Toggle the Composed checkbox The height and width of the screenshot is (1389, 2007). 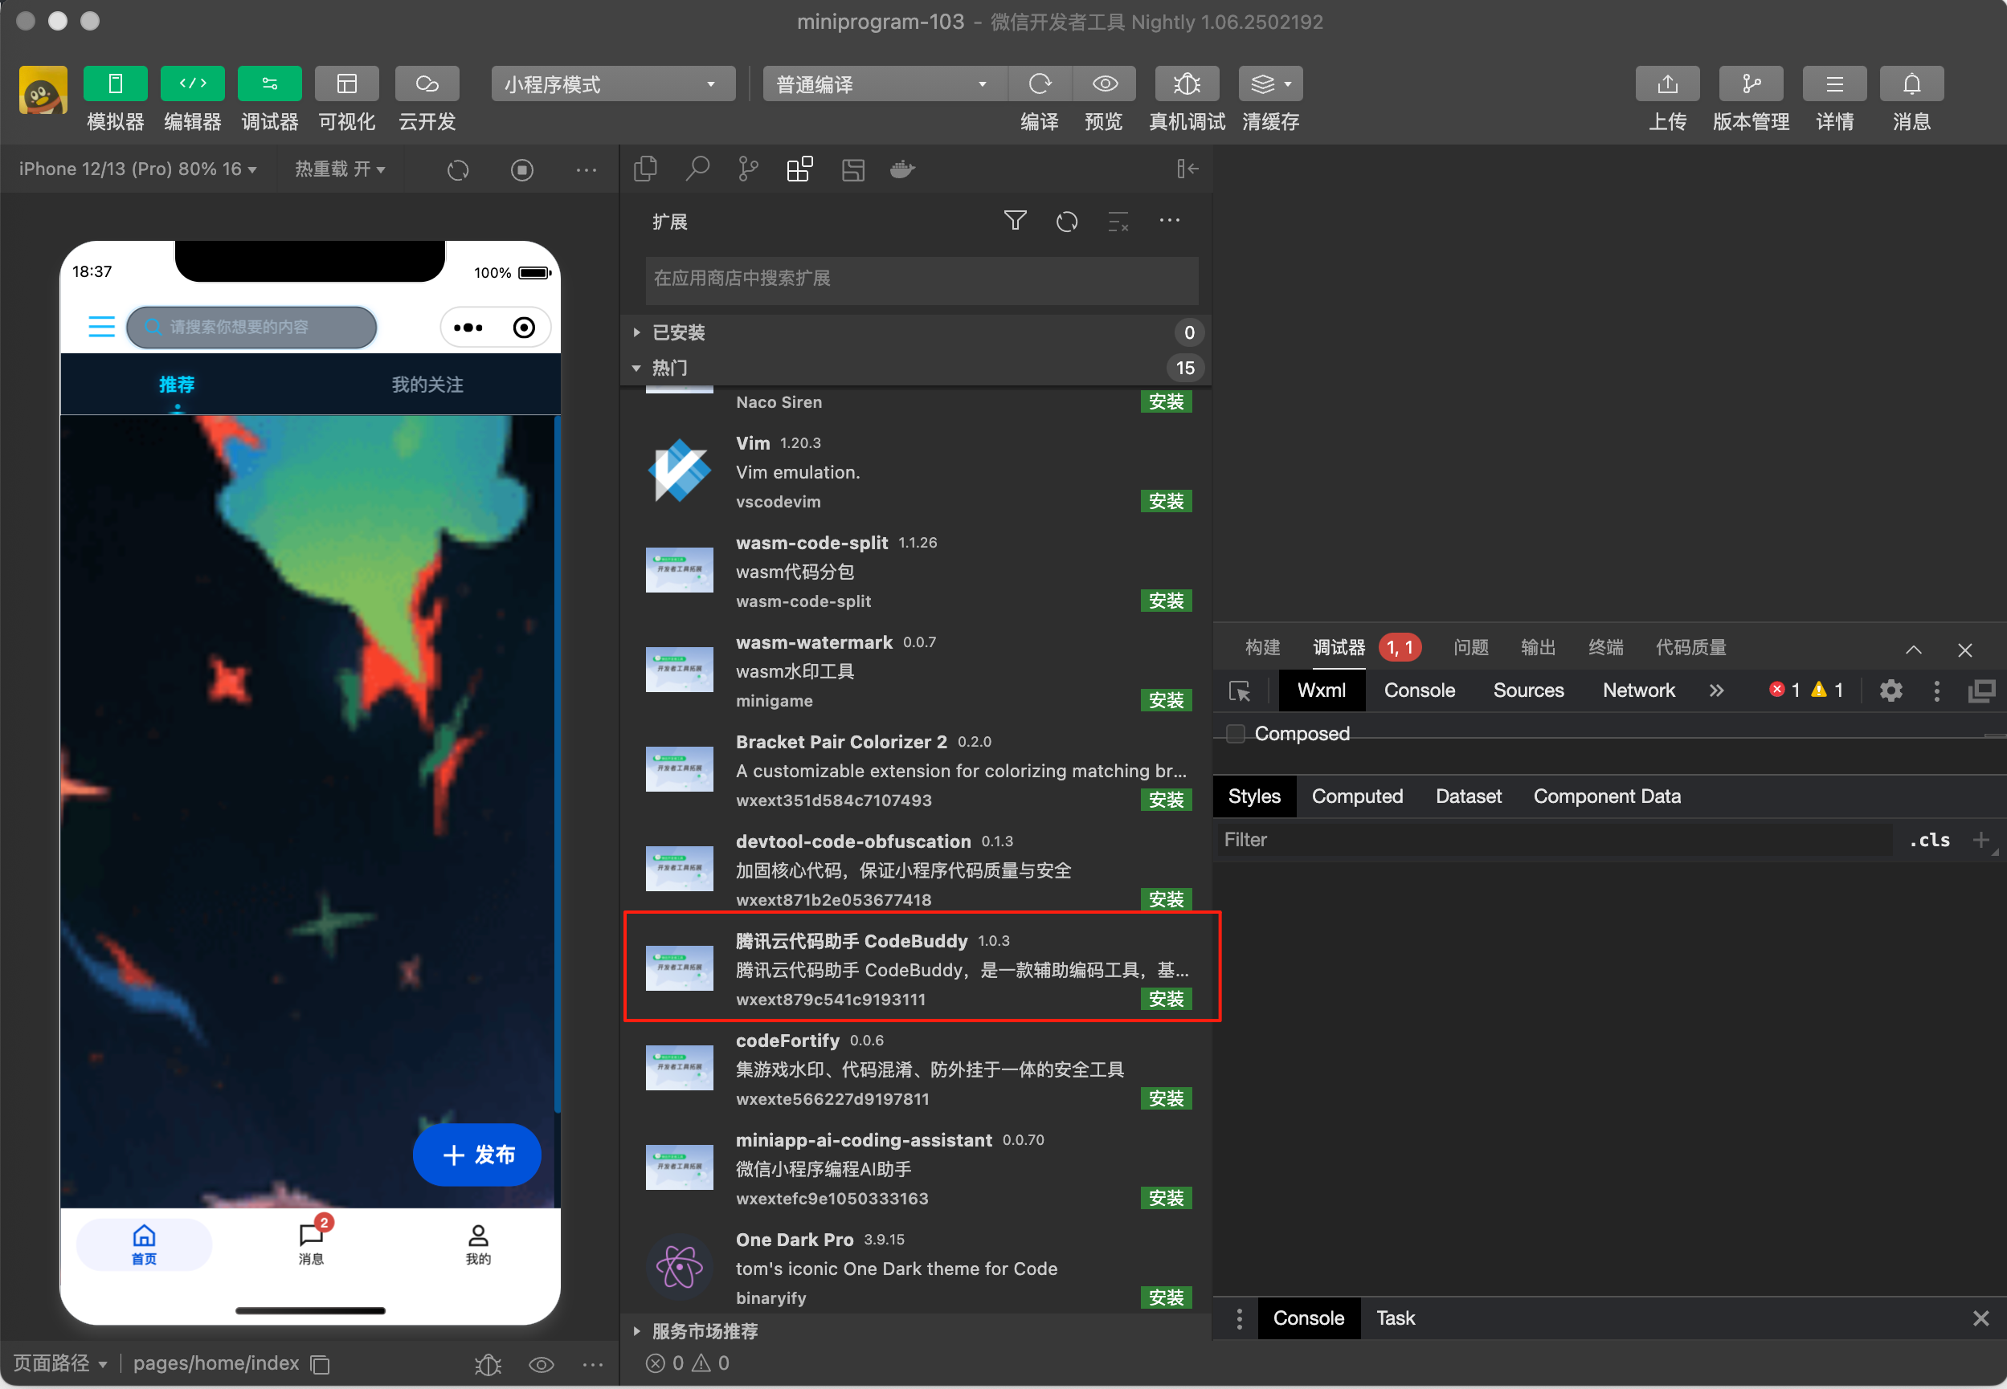click(x=1236, y=734)
